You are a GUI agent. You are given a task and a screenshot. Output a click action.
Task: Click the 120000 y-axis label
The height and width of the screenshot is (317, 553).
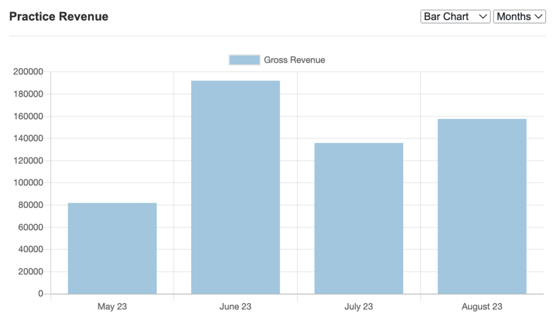pyautogui.click(x=28, y=161)
